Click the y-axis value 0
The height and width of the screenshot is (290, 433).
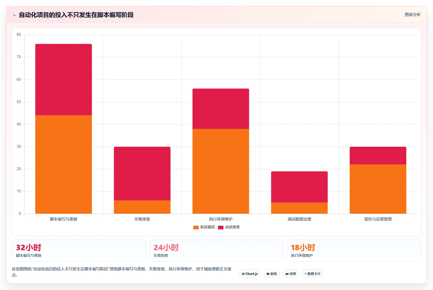(x=20, y=214)
